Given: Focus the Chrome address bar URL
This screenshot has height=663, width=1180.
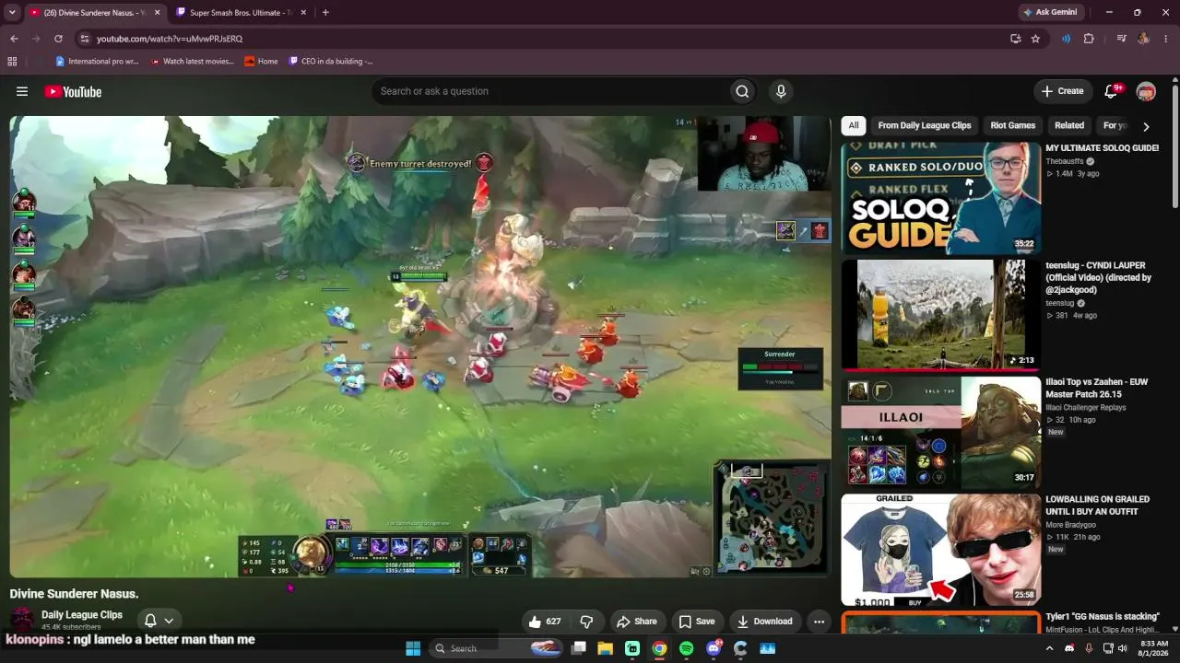Looking at the screenshot, I should 170,39.
